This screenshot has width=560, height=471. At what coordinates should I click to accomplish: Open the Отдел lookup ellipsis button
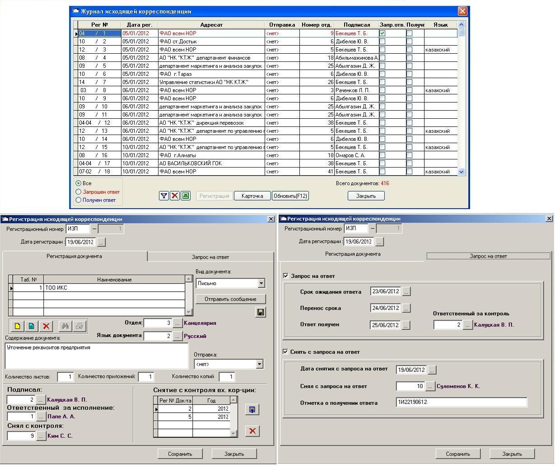(177, 323)
